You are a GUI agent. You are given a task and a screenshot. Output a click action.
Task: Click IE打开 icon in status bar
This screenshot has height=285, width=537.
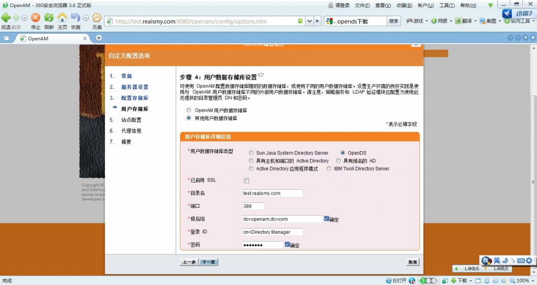point(389,281)
